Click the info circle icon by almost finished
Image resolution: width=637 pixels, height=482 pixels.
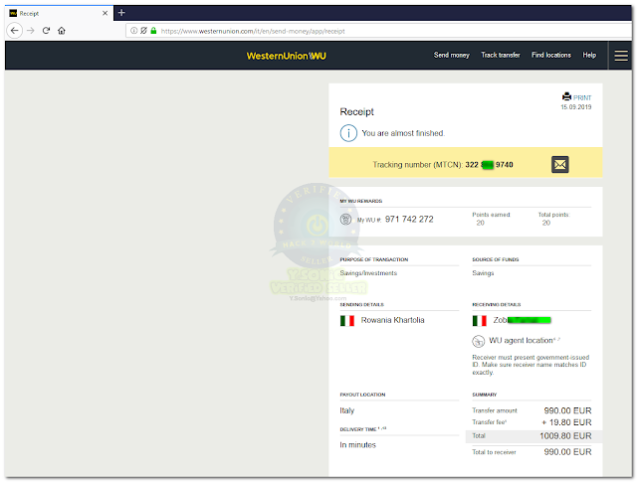[x=348, y=133]
